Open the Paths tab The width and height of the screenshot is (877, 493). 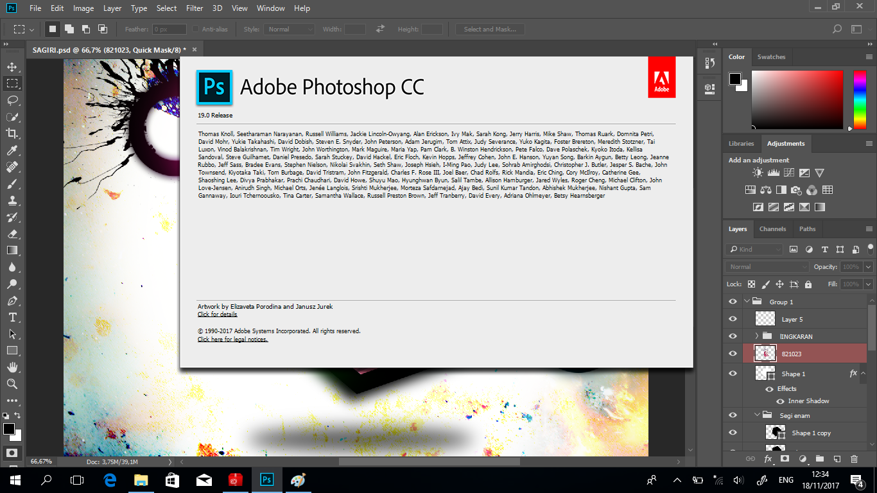click(807, 229)
